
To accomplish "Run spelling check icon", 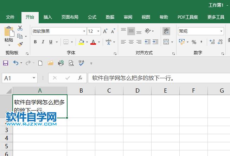I will pos(81,63).
